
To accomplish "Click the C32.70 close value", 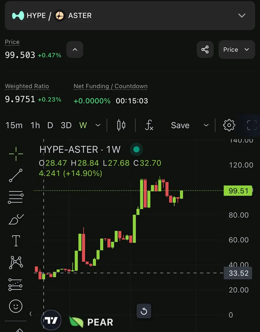I will point(147,163).
